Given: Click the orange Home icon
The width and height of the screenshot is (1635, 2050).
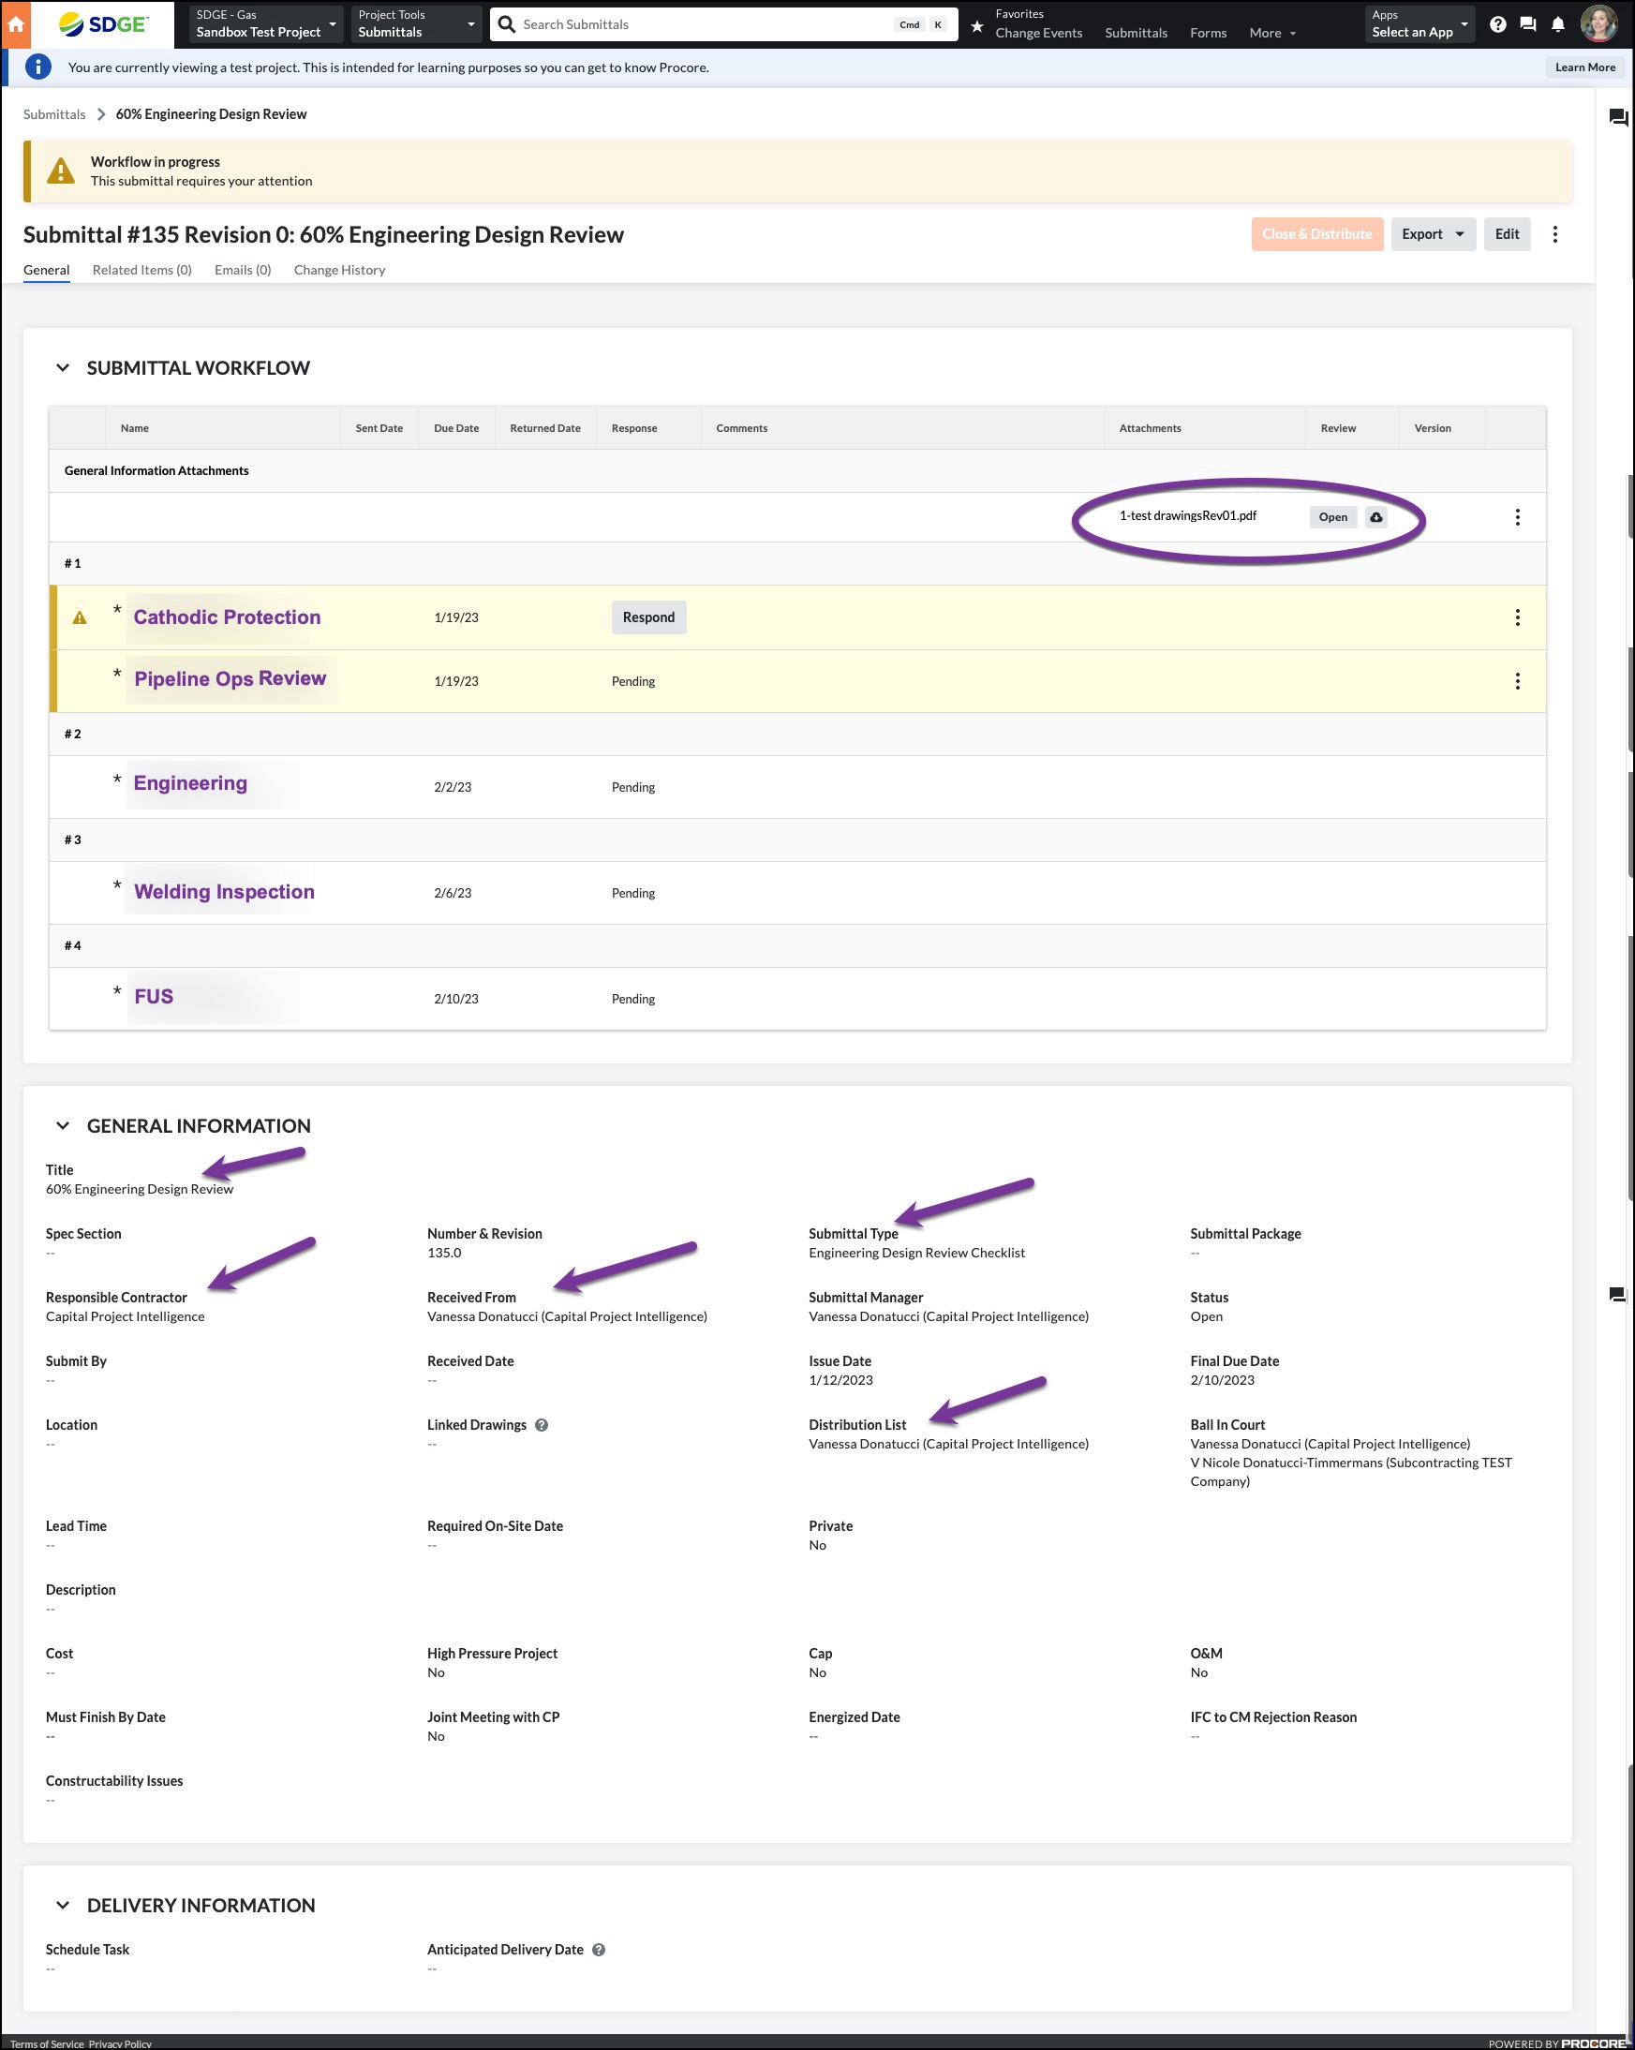Looking at the screenshot, I should coord(15,24).
